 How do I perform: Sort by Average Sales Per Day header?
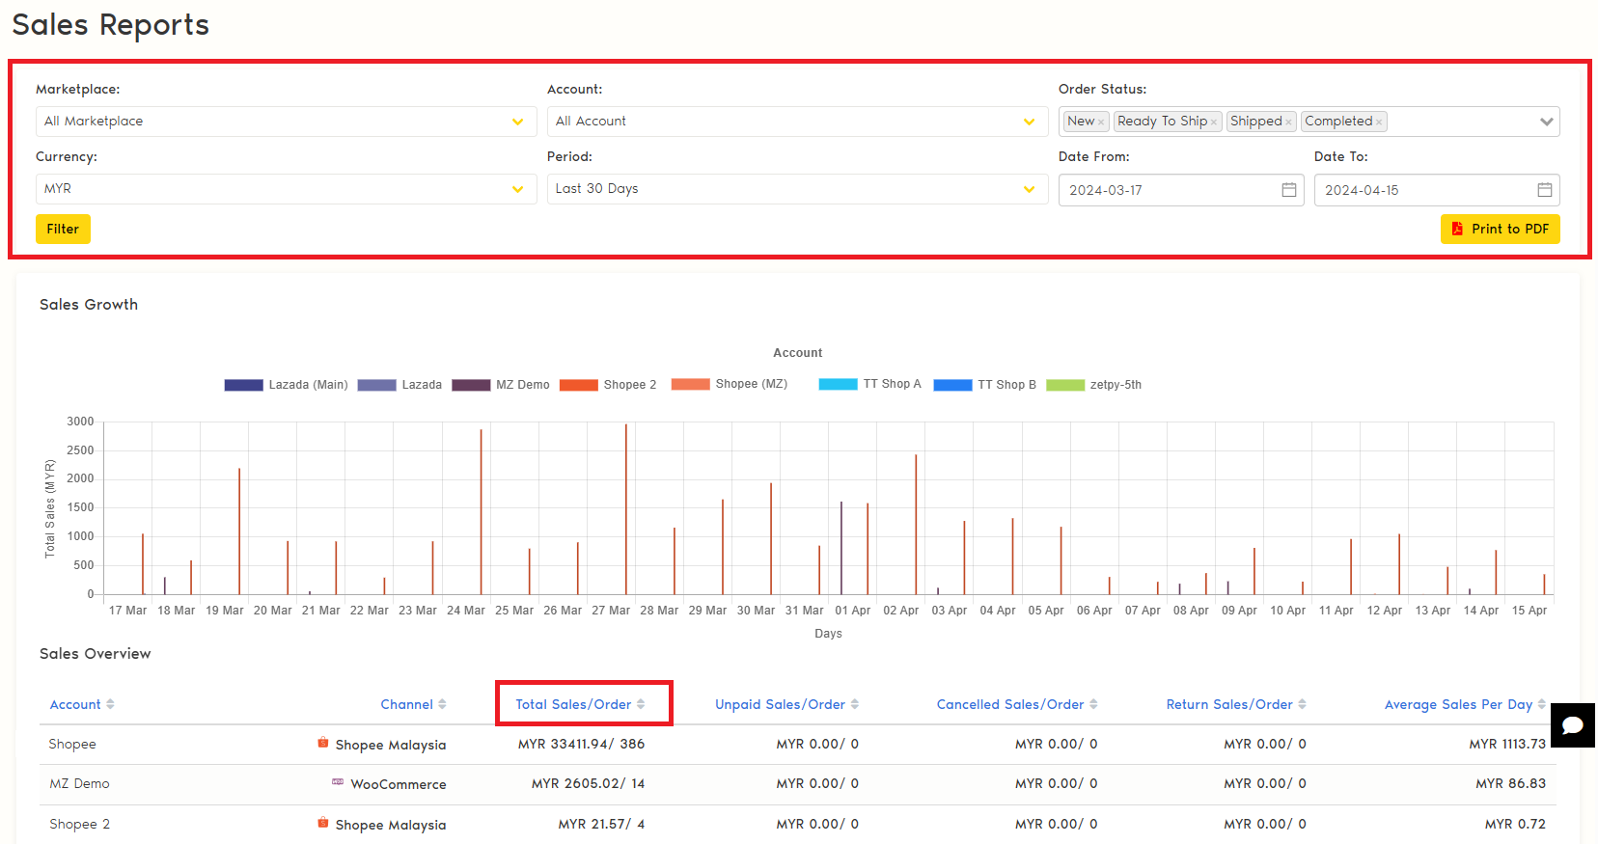click(x=1464, y=704)
